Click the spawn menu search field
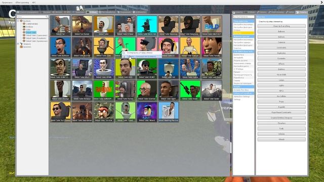This screenshot has height=182, width=324. pyautogui.click(x=32, y=17)
